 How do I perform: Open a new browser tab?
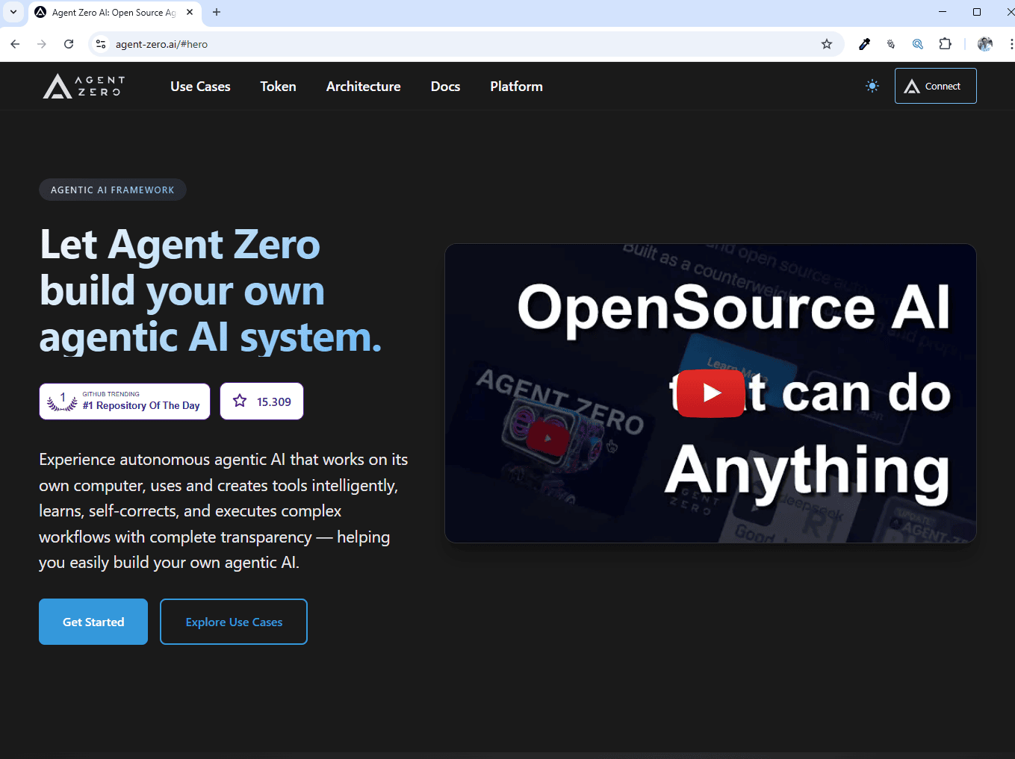pos(217,12)
